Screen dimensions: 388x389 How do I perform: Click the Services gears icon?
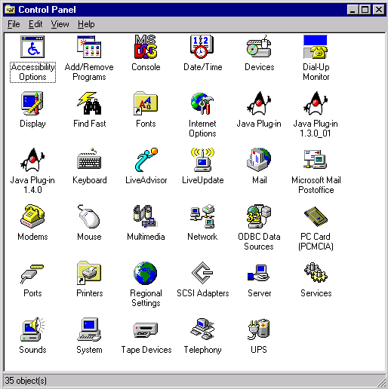pyautogui.click(x=316, y=273)
